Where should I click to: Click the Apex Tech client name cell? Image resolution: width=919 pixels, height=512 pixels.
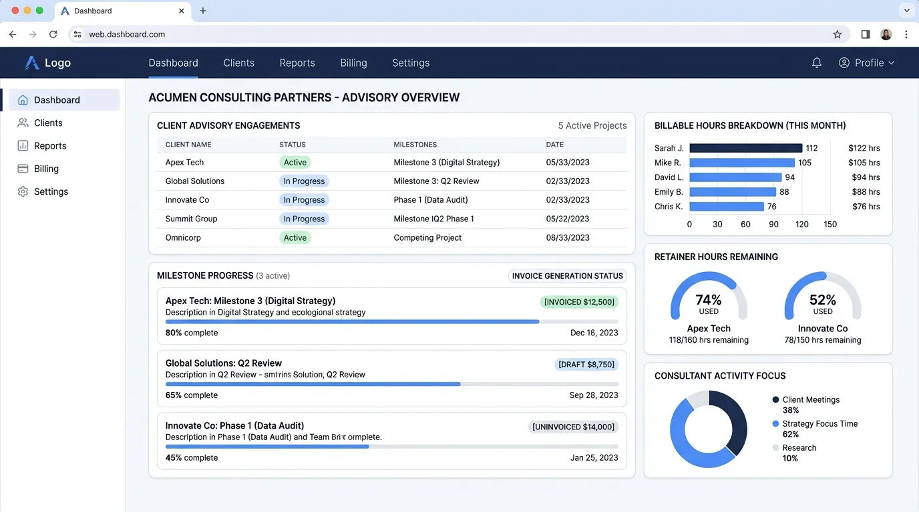coord(184,162)
